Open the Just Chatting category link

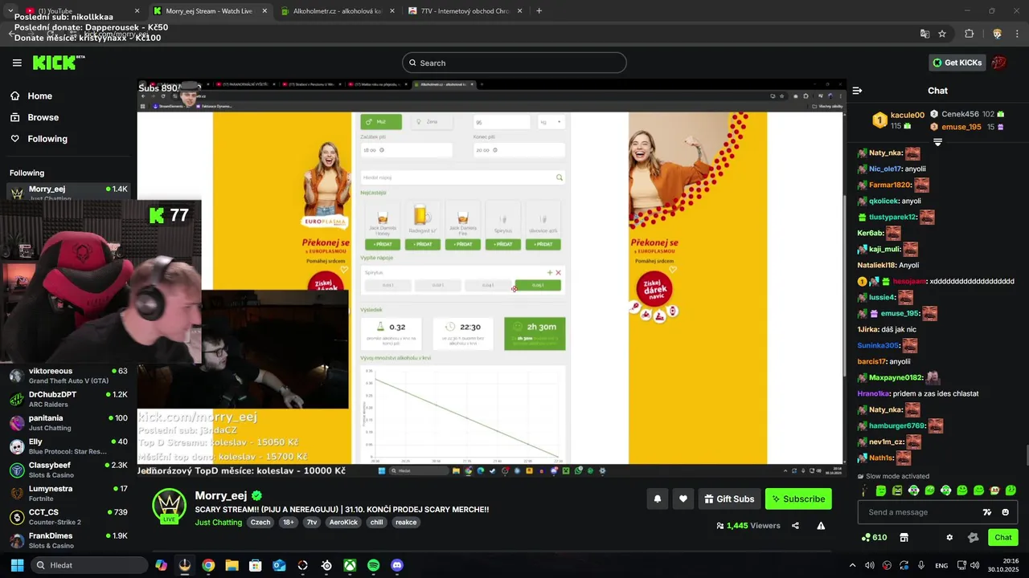point(218,522)
